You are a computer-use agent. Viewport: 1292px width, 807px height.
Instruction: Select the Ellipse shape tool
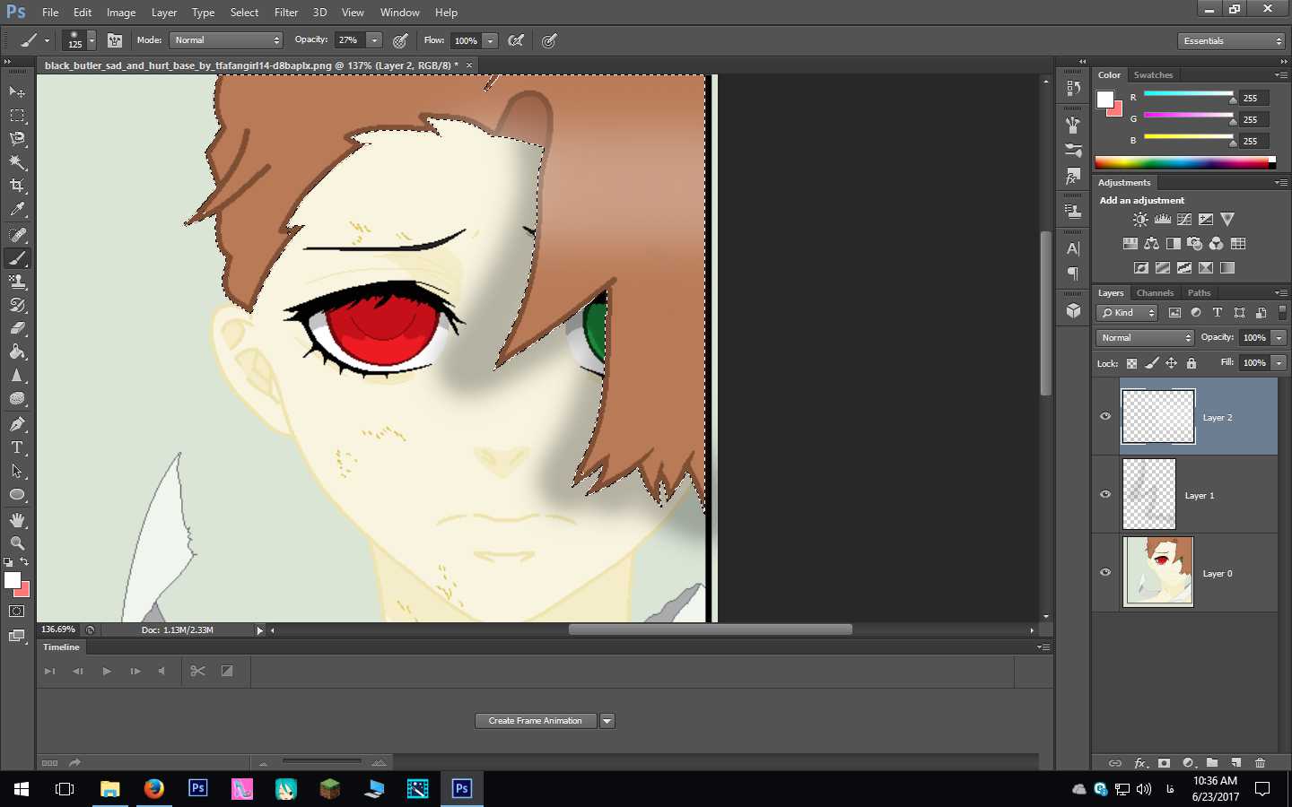point(17,495)
